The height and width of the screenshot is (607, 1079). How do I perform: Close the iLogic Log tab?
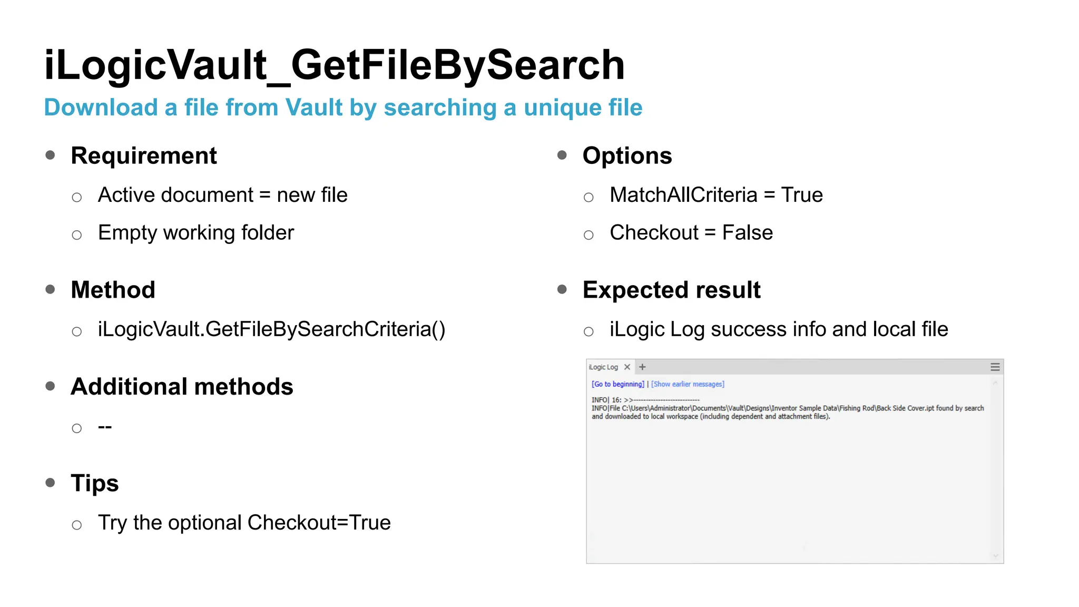click(627, 367)
